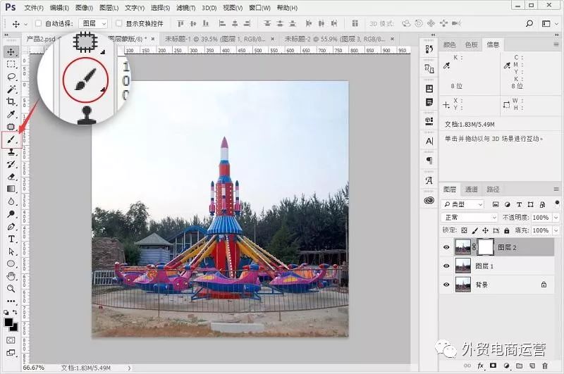
Task: Open 不透明度 opacity dropdown arrow
Action: (556, 218)
